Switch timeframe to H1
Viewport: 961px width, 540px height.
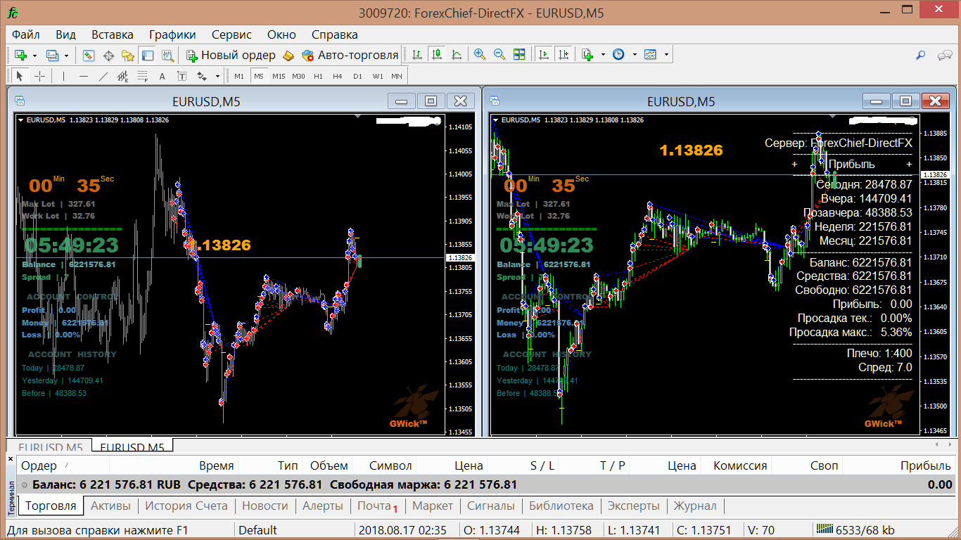tap(318, 76)
